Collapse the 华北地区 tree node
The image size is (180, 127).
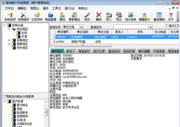click(9, 29)
